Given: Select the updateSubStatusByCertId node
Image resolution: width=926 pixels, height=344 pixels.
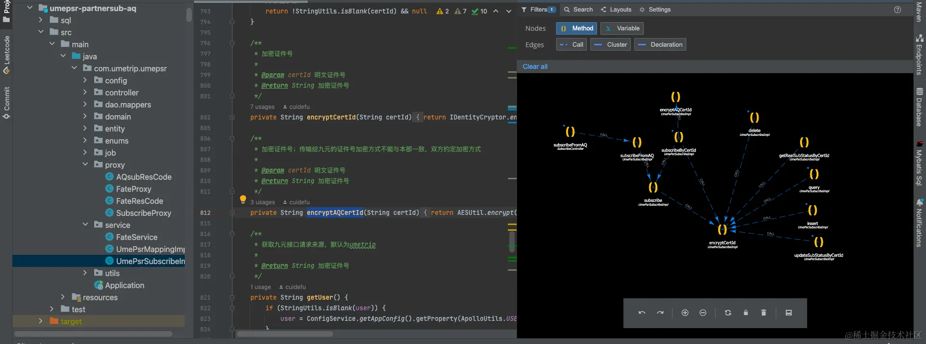Looking at the screenshot, I should pos(818,242).
